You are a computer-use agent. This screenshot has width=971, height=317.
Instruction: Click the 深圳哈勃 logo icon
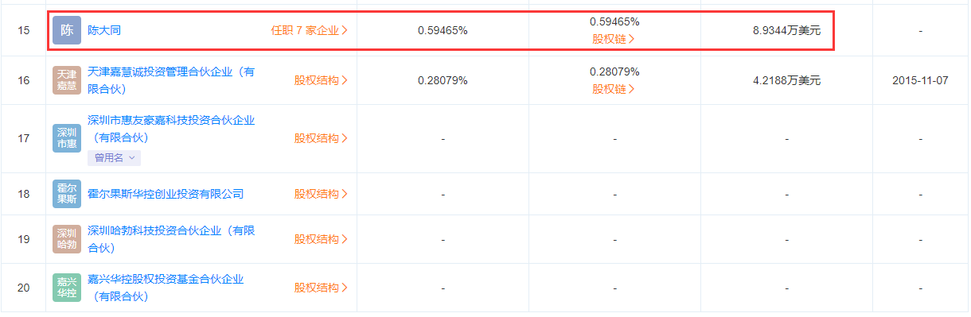click(x=67, y=239)
